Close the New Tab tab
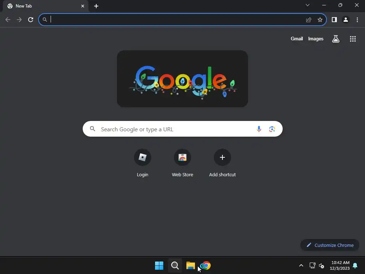The height and width of the screenshot is (274, 365). [x=83, y=6]
